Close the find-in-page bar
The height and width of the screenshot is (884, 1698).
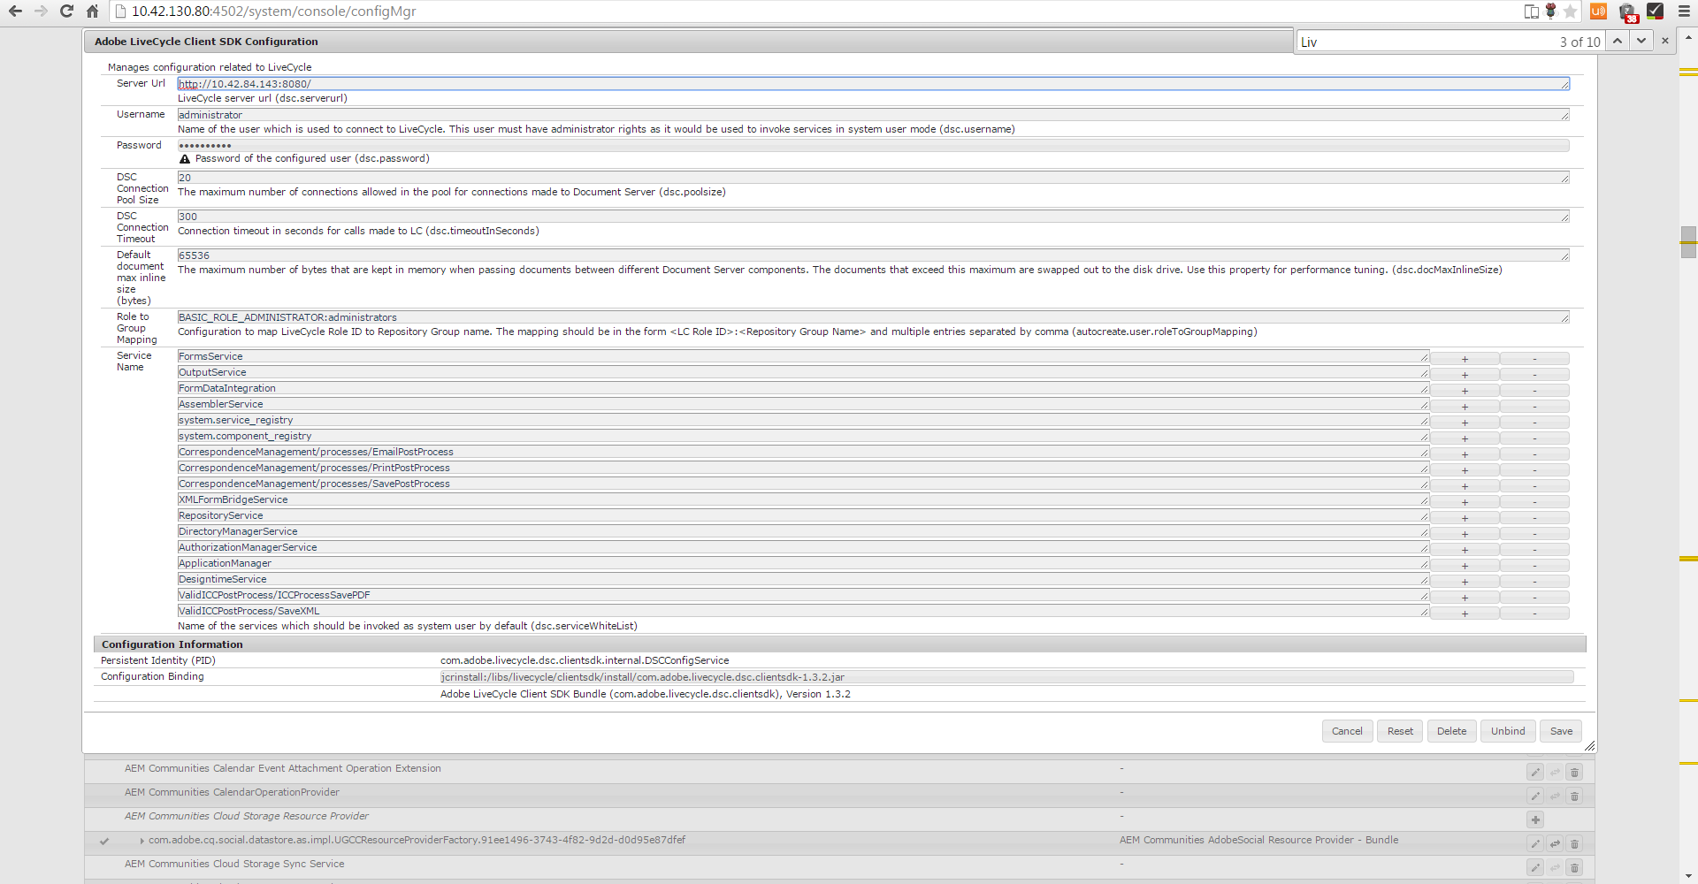coord(1664,41)
